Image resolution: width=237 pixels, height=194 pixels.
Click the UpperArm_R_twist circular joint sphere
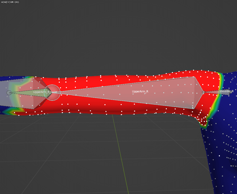[x=52, y=93]
